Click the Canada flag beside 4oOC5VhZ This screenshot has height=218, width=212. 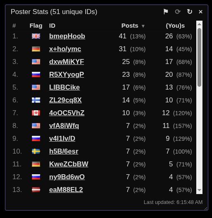(36, 113)
